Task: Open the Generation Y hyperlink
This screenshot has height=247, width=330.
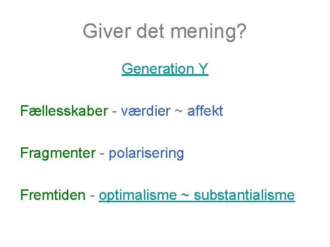Action: pyautogui.click(x=165, y=69)
